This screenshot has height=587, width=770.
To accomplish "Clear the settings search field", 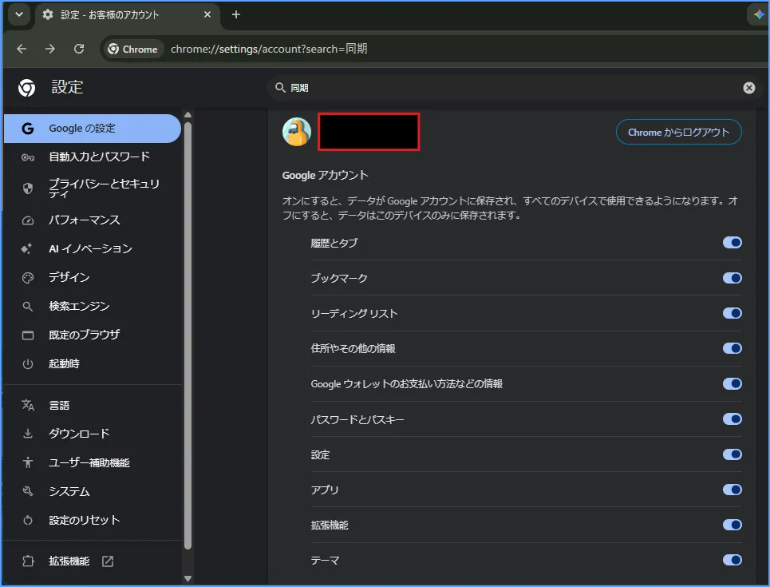I will [x=749, y=88].
